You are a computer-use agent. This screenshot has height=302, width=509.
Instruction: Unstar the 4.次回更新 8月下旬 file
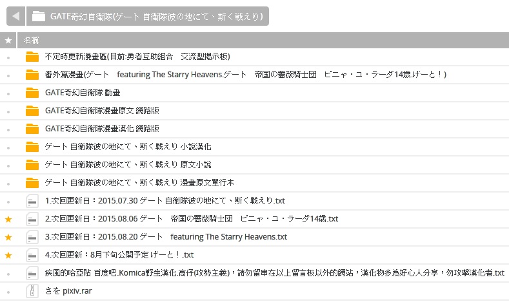(x=8, y=256)
